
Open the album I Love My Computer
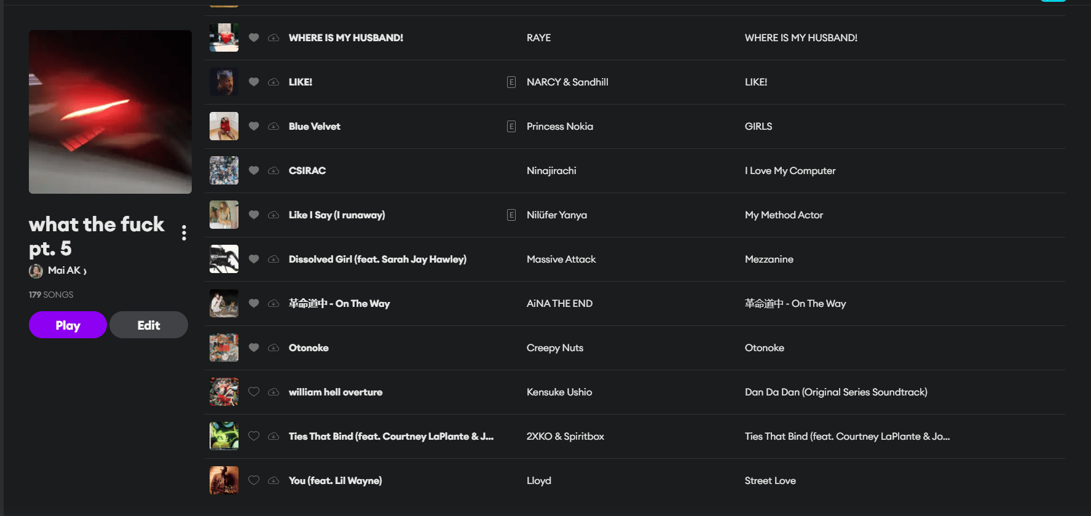click(790, 170)
